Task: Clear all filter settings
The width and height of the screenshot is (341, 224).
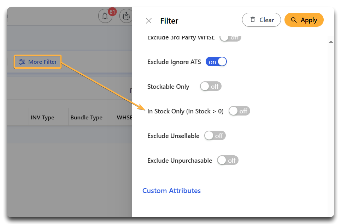Action: point(261,20)
